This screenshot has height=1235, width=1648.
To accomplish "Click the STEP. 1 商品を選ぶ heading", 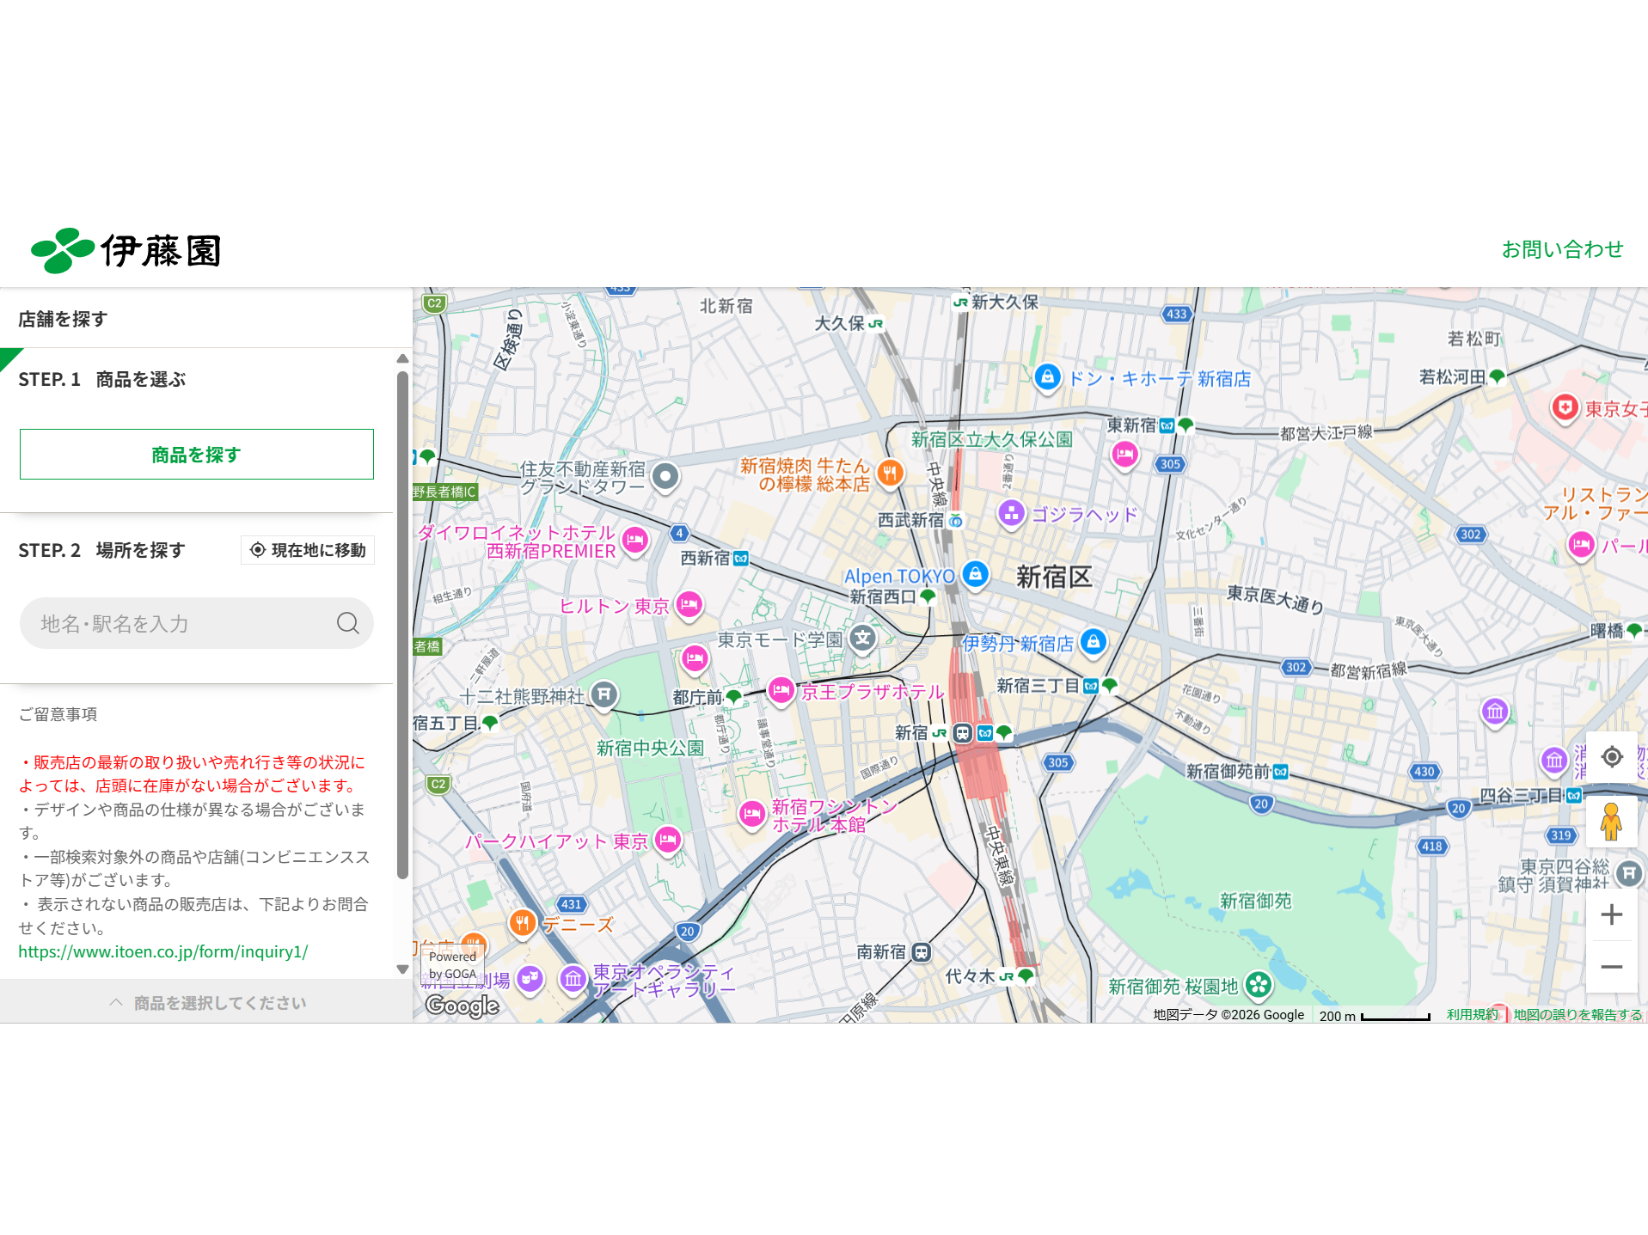I will coord(102,379).
